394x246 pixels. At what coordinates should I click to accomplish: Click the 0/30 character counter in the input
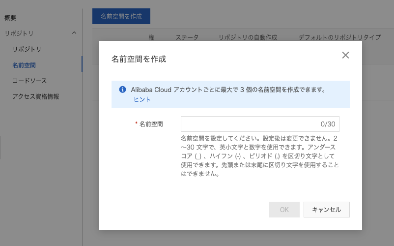point(327,124)
